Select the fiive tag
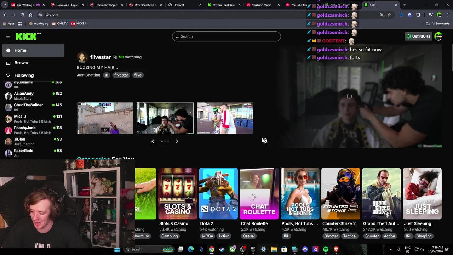This screenshot has width=453, height=255. point(138,75)
